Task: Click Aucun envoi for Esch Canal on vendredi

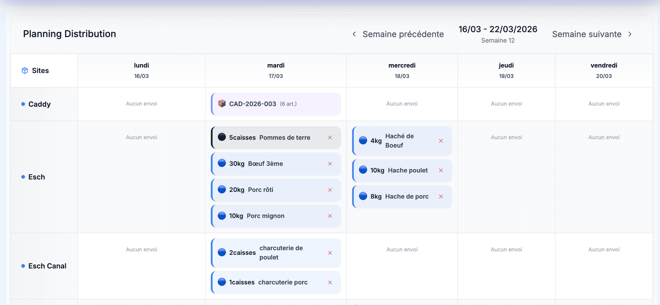Action: coord(604,250)
